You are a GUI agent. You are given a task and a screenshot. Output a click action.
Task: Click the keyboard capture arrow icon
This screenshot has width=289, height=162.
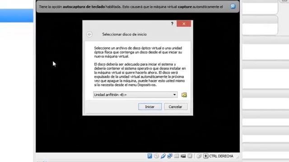click(x=205, y=156)
